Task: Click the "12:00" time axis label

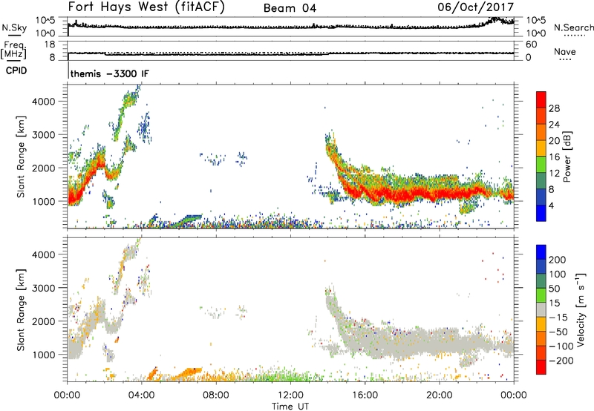Action: click(x=290, y=395)
